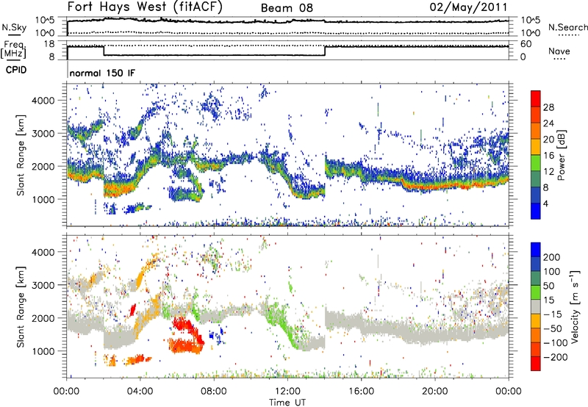Image resolution: width=588 pixels, height=407 pixels.
Task: Click 'Slant Range [km]' label of velocity panel
Action: point(21,307)
